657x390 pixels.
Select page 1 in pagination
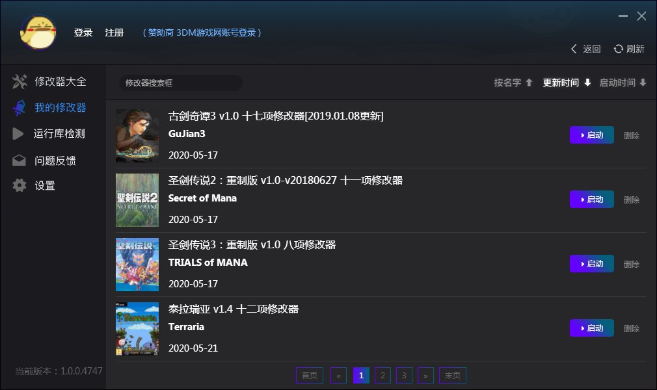361,375
